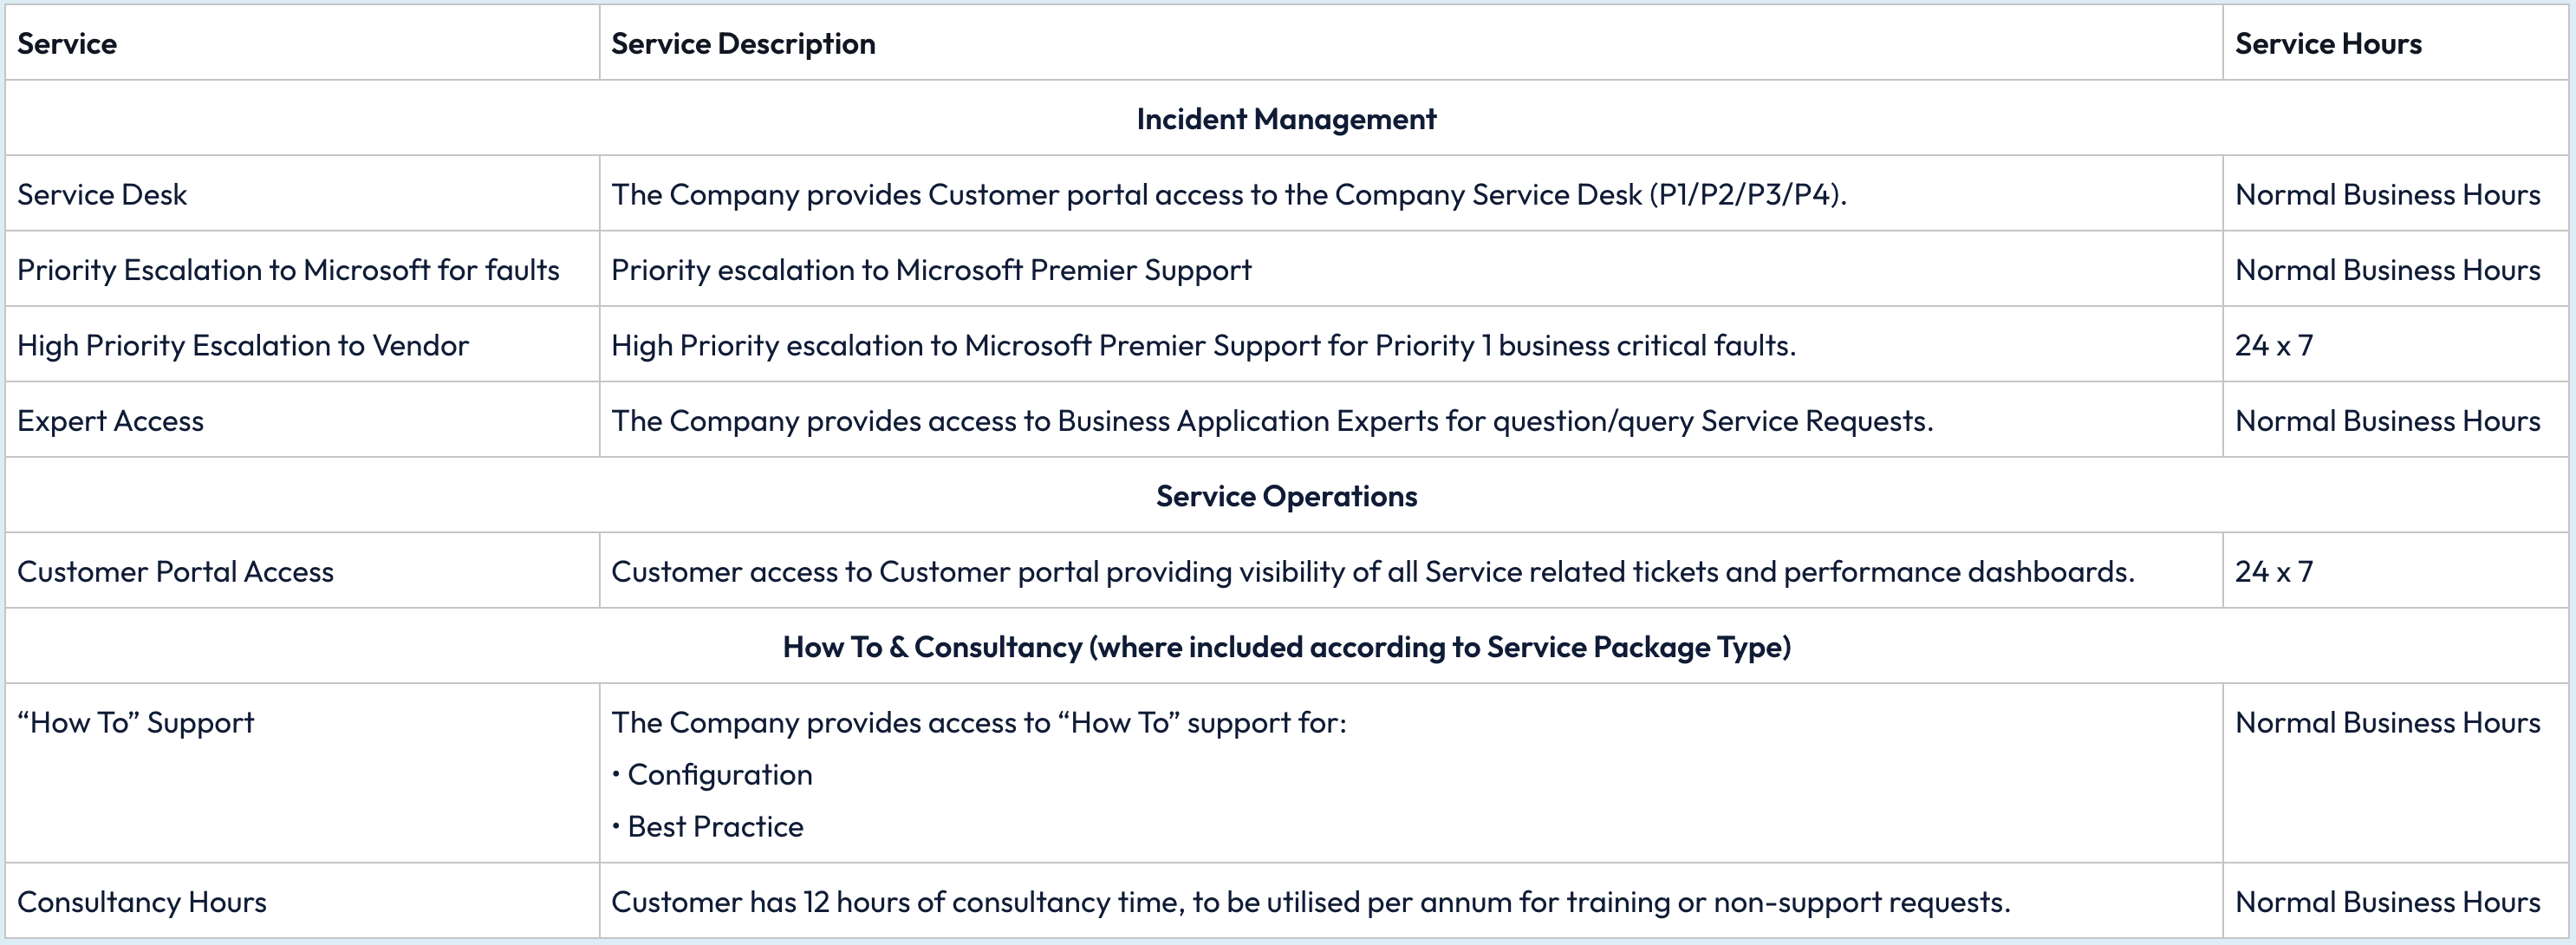Click the 12 hours consultancy time description
This screenshot has height=945, width=2576.
1310,902
